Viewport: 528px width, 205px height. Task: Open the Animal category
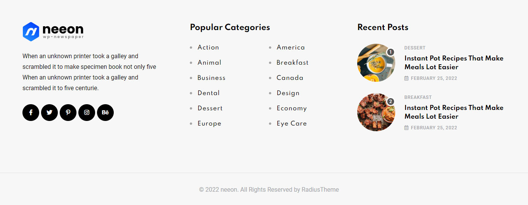209,63
